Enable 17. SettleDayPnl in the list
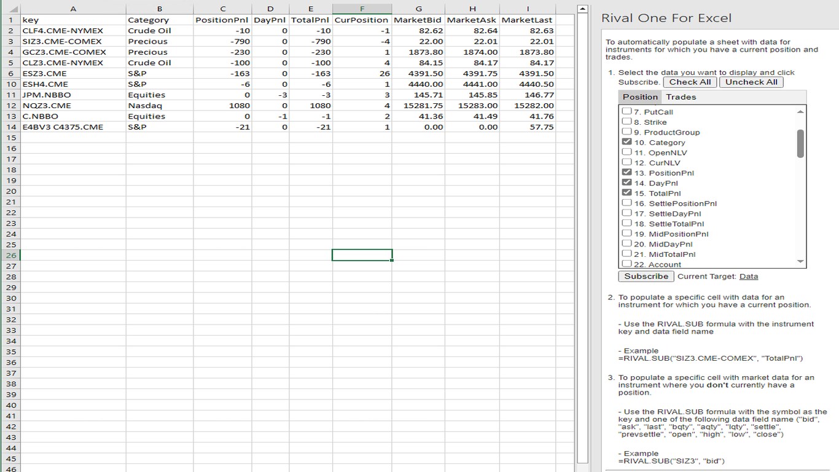839x472 pixels. tap(626, 213)
